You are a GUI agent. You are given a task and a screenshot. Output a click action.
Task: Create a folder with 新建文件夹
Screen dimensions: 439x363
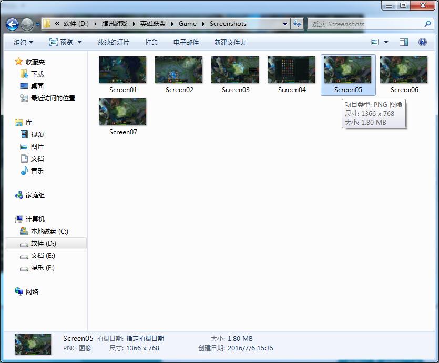[x=230, y=42]
